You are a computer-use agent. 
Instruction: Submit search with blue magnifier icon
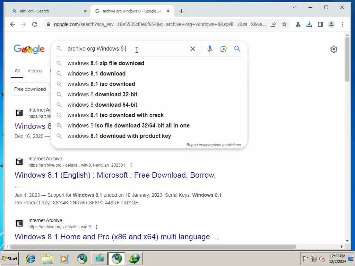[237, 48]
